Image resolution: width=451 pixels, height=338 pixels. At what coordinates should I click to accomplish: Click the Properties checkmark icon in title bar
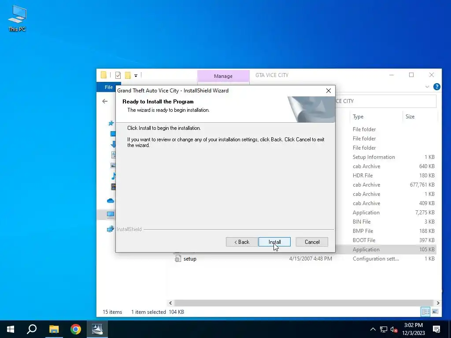click(x=118, y=75)
